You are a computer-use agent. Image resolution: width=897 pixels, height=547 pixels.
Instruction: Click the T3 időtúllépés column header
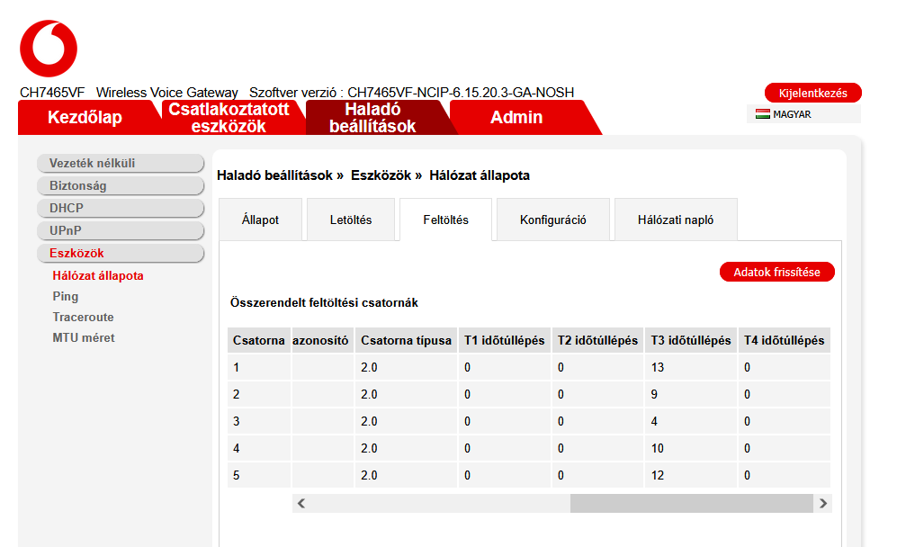(x=691, y=340)
